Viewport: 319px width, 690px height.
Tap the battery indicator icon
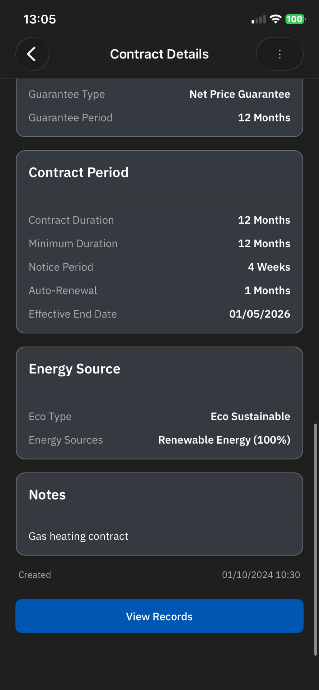[x=295, y=19]
